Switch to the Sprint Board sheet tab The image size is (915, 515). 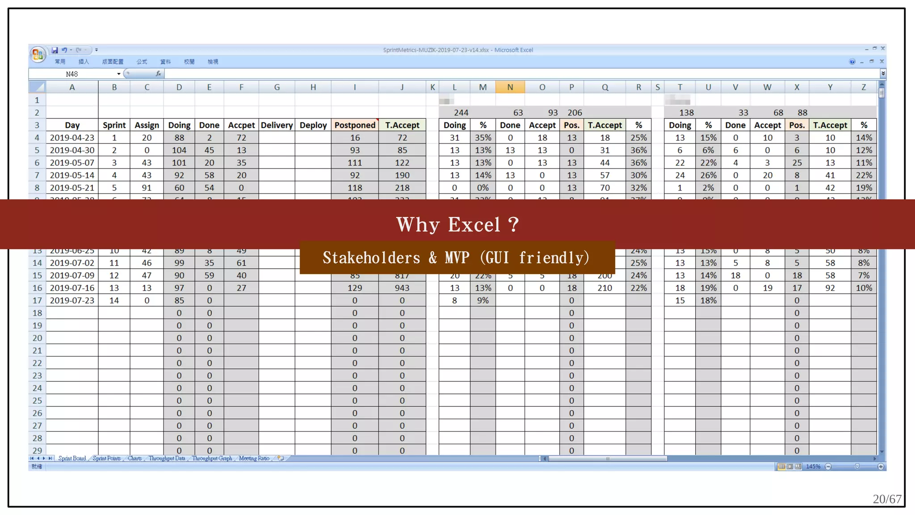(72, 458)
